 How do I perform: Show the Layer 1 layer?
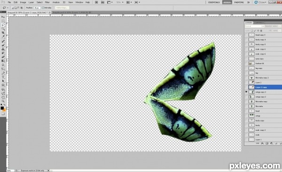246,139
